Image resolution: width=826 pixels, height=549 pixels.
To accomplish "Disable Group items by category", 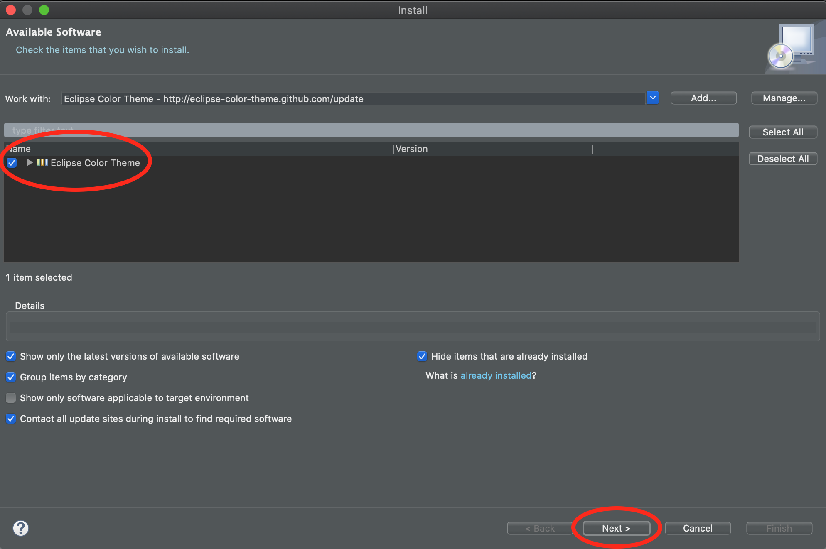I will (11, 377).
